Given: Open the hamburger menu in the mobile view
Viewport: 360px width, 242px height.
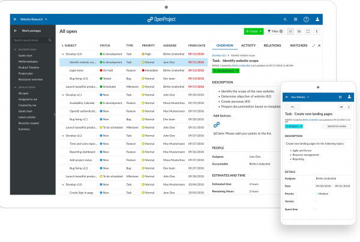Looking at the screenshot, I should click(287, 97).
